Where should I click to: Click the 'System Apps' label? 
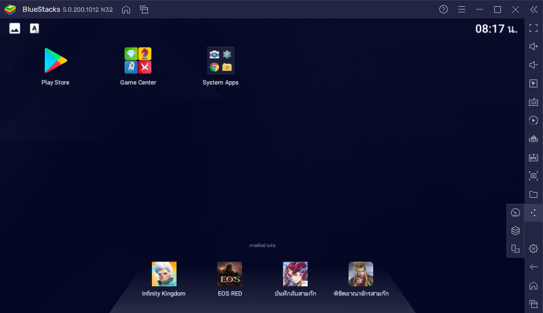coord(221,82)
